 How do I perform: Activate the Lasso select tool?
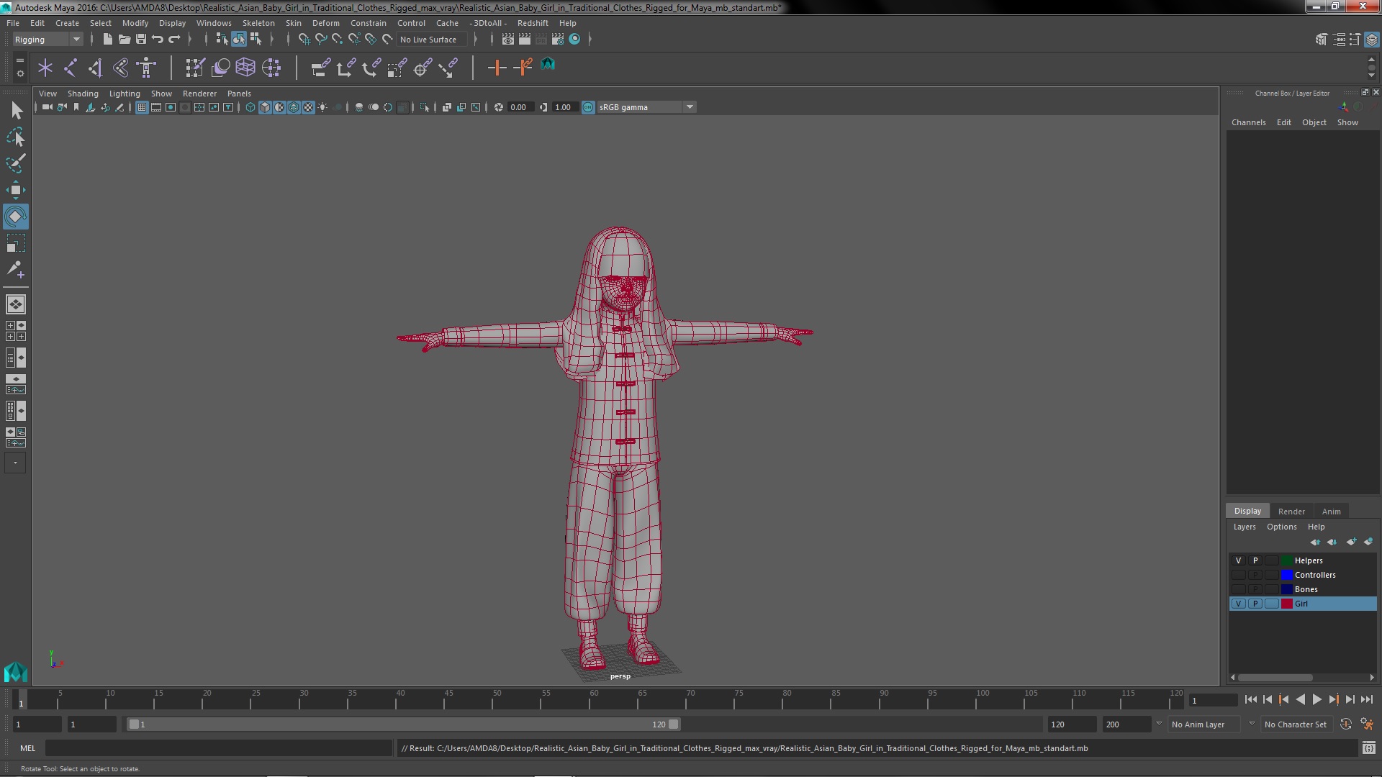click(16, 137)
